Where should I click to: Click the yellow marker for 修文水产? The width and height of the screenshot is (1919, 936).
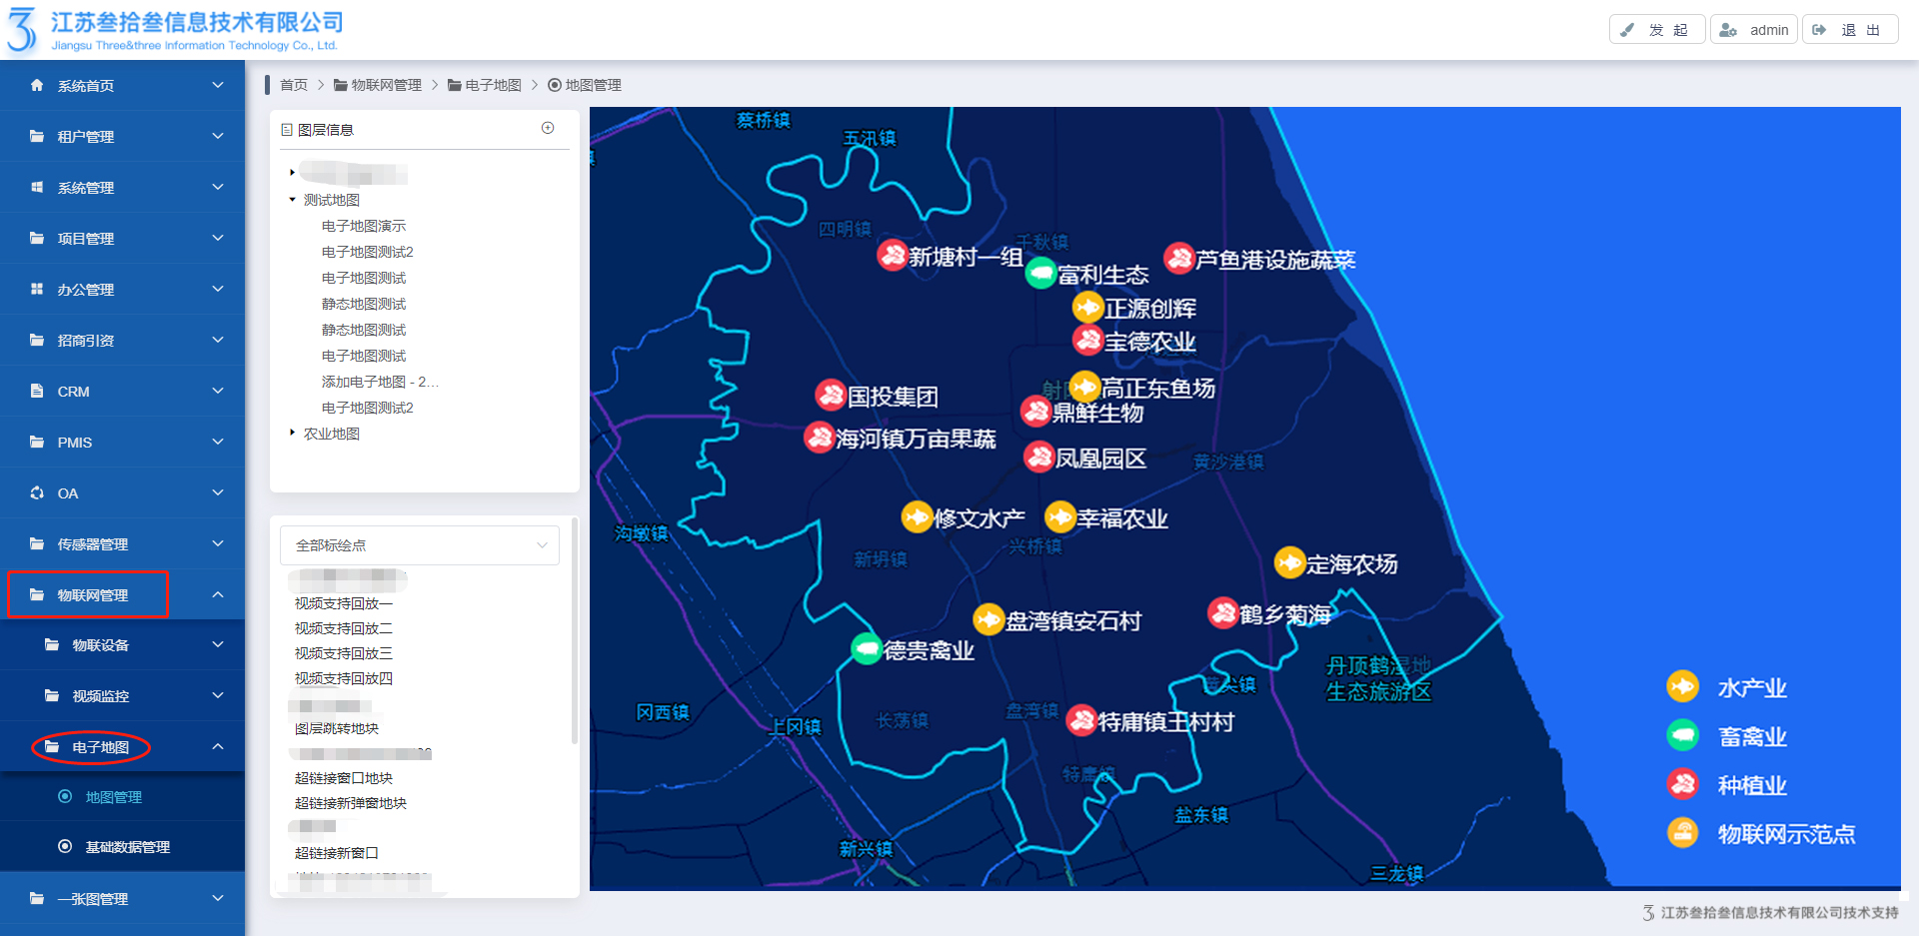click(917, 517)
